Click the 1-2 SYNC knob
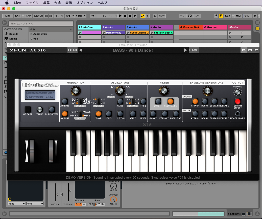262x219 pixels. tap(120, 114)
